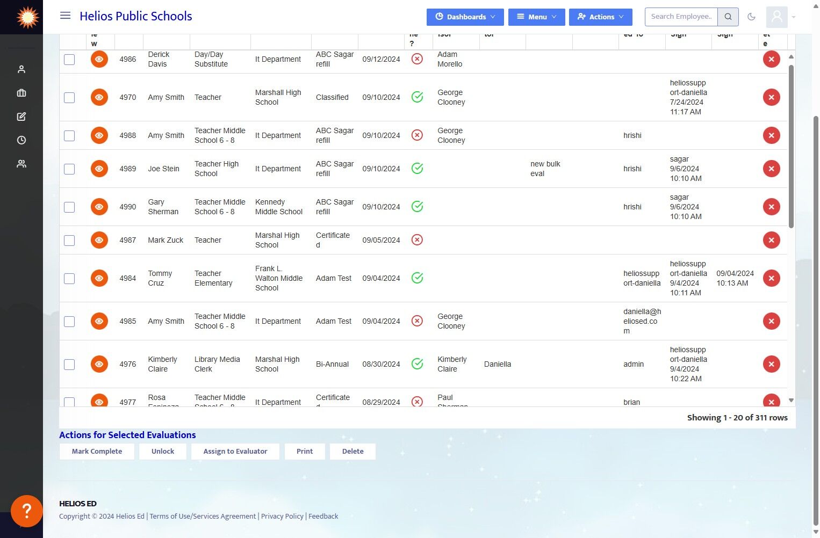The width and height of the screenshot is (820, 538).
Task: View Kimberly Claire's evaluation 4976
Action: click(x=99, y=364)
